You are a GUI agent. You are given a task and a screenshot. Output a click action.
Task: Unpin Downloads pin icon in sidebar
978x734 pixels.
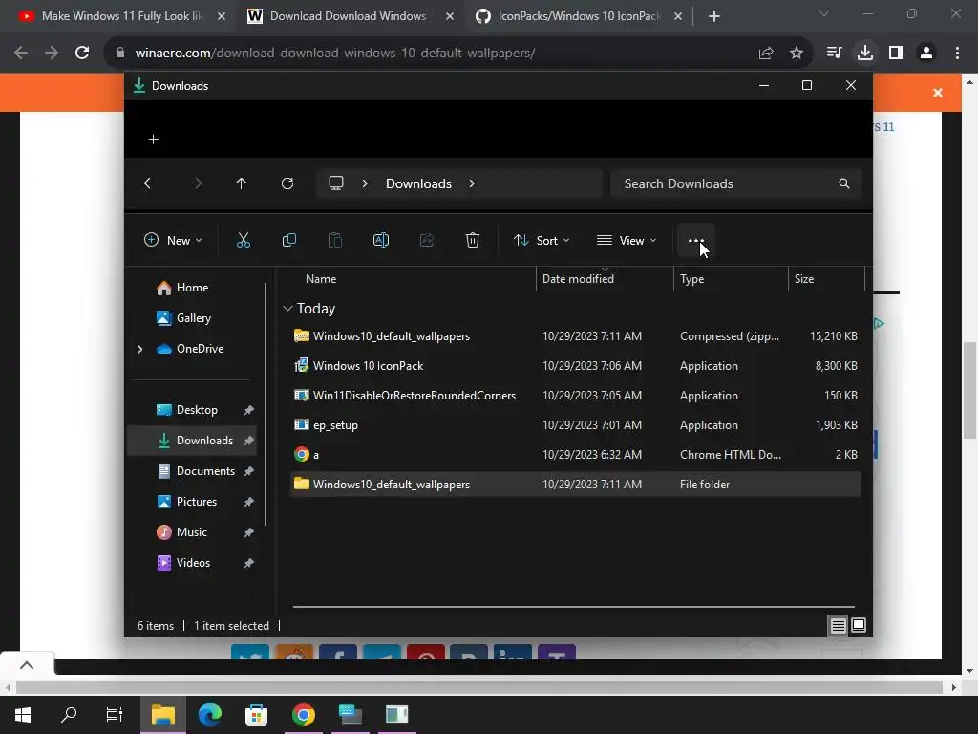coord(249,441)
